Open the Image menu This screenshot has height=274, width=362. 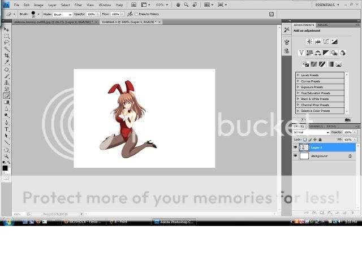click(38, 5)
